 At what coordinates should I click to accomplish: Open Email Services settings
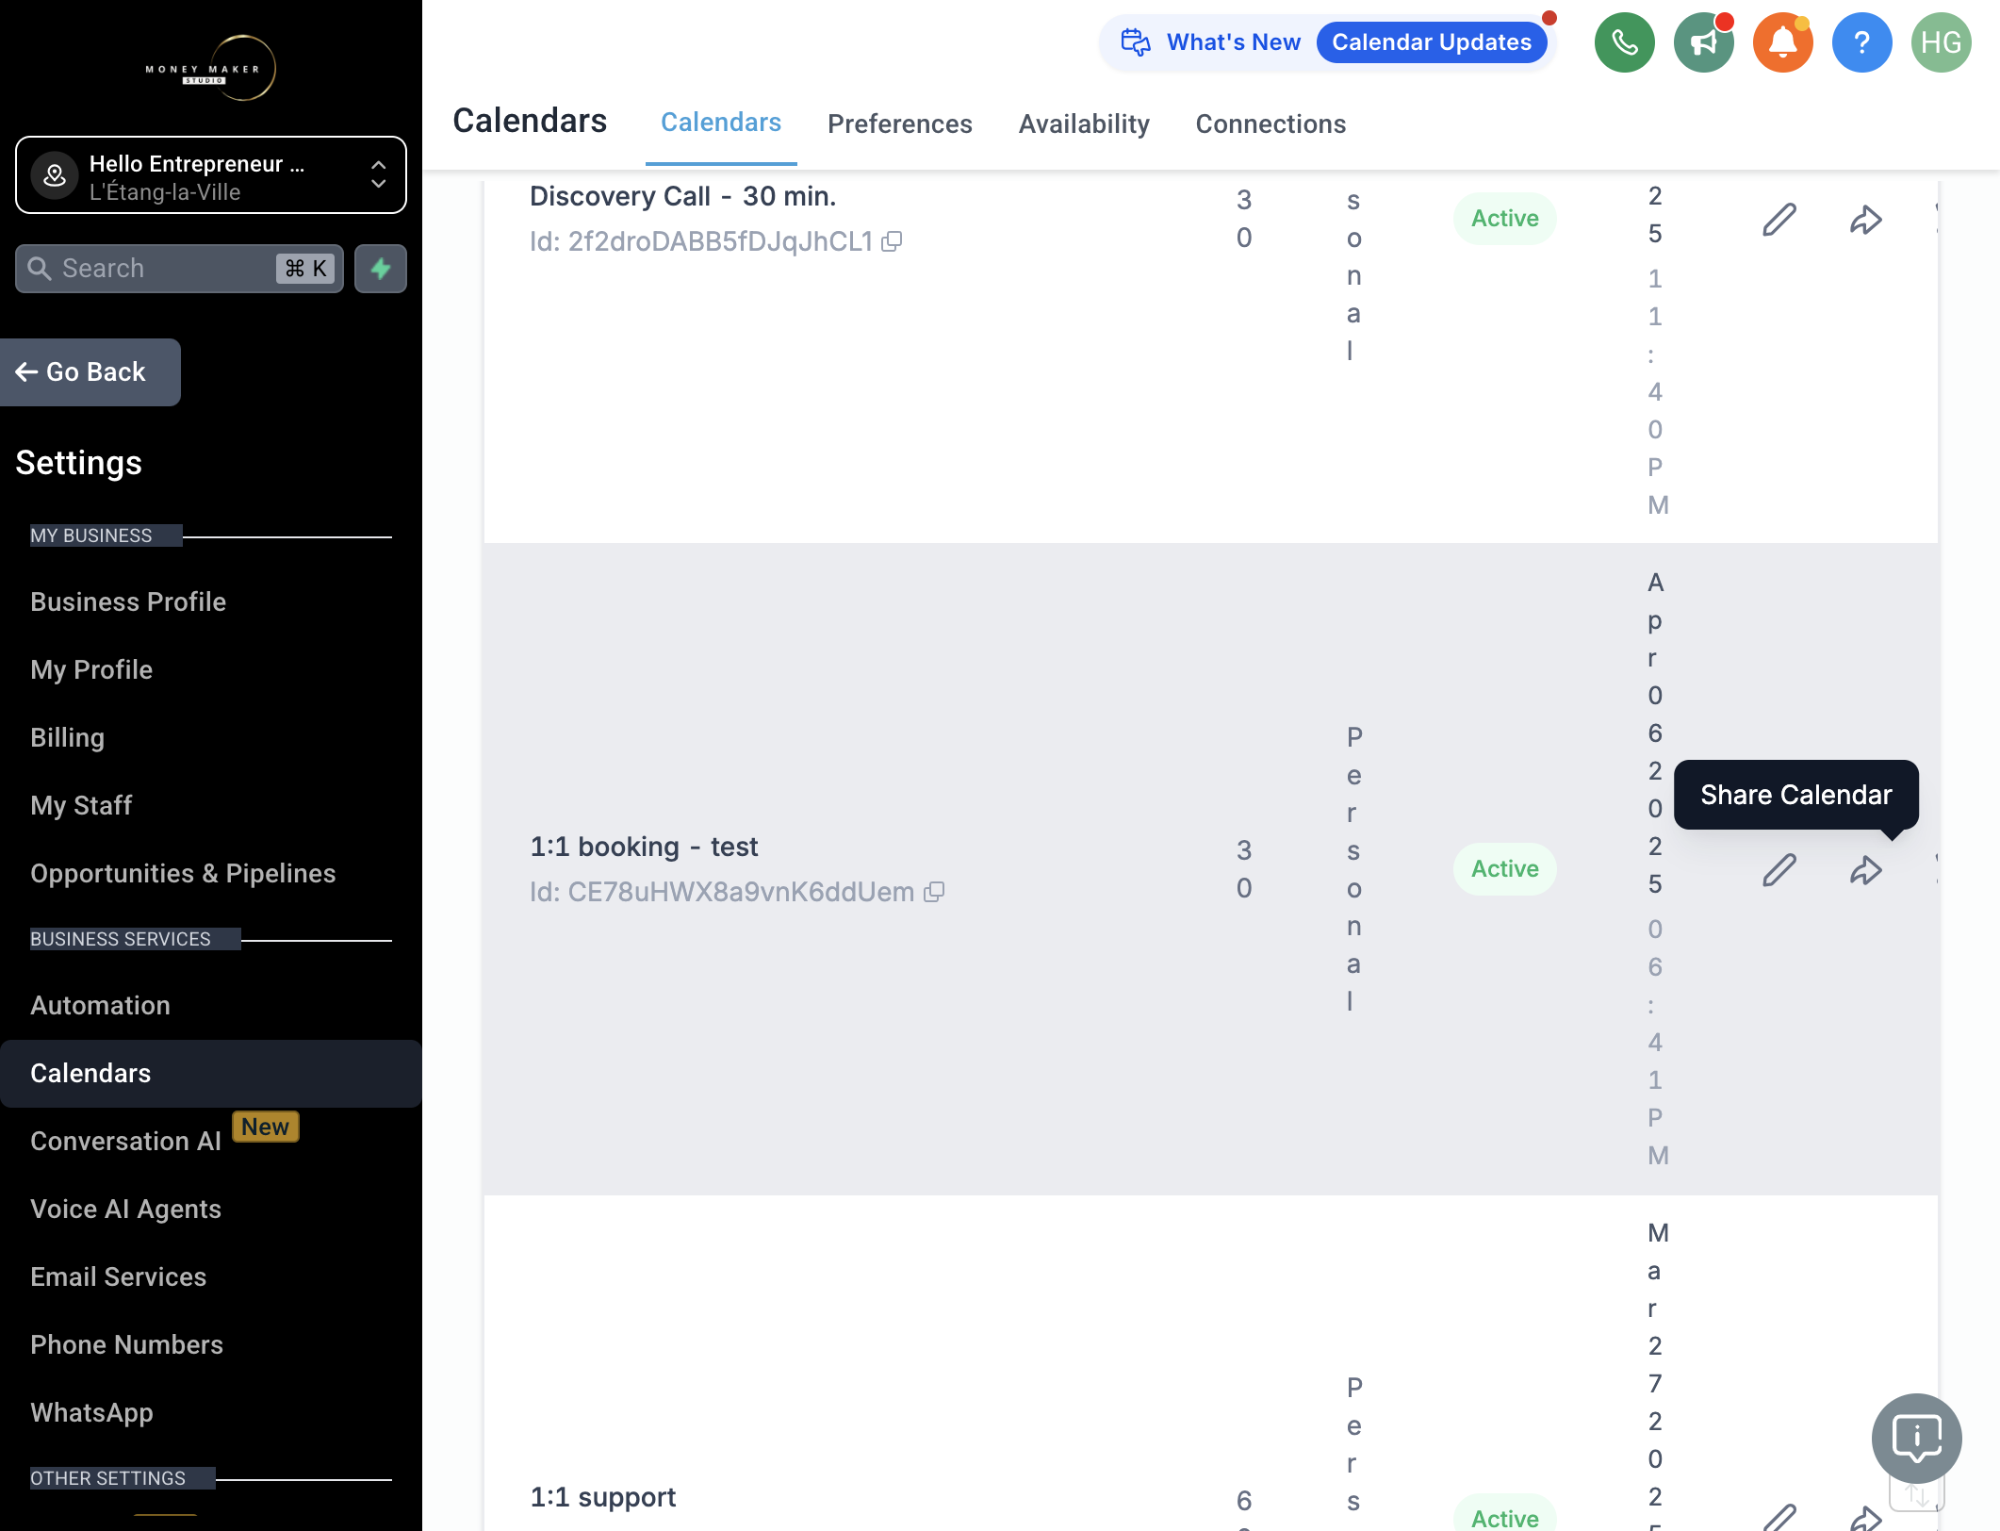point(119,1277)
